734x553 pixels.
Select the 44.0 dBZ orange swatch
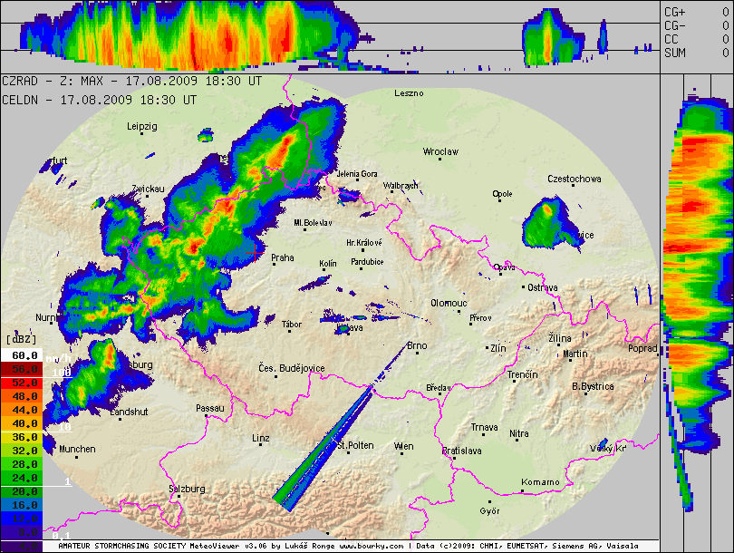tap(22, 410)
